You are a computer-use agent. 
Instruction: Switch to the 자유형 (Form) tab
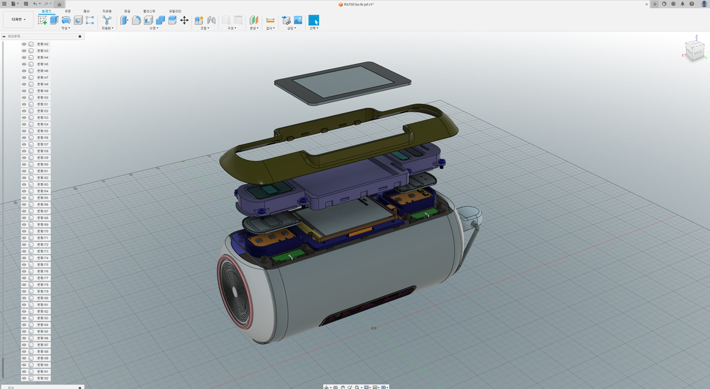(107, 11)
